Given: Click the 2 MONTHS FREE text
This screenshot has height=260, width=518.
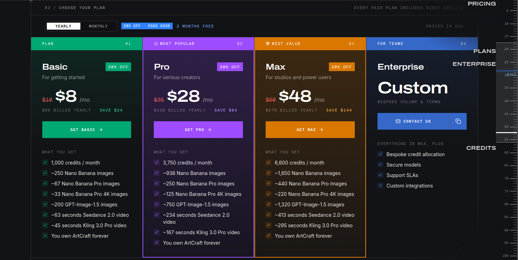Looking at the screenshot, I should click(195, 26).
